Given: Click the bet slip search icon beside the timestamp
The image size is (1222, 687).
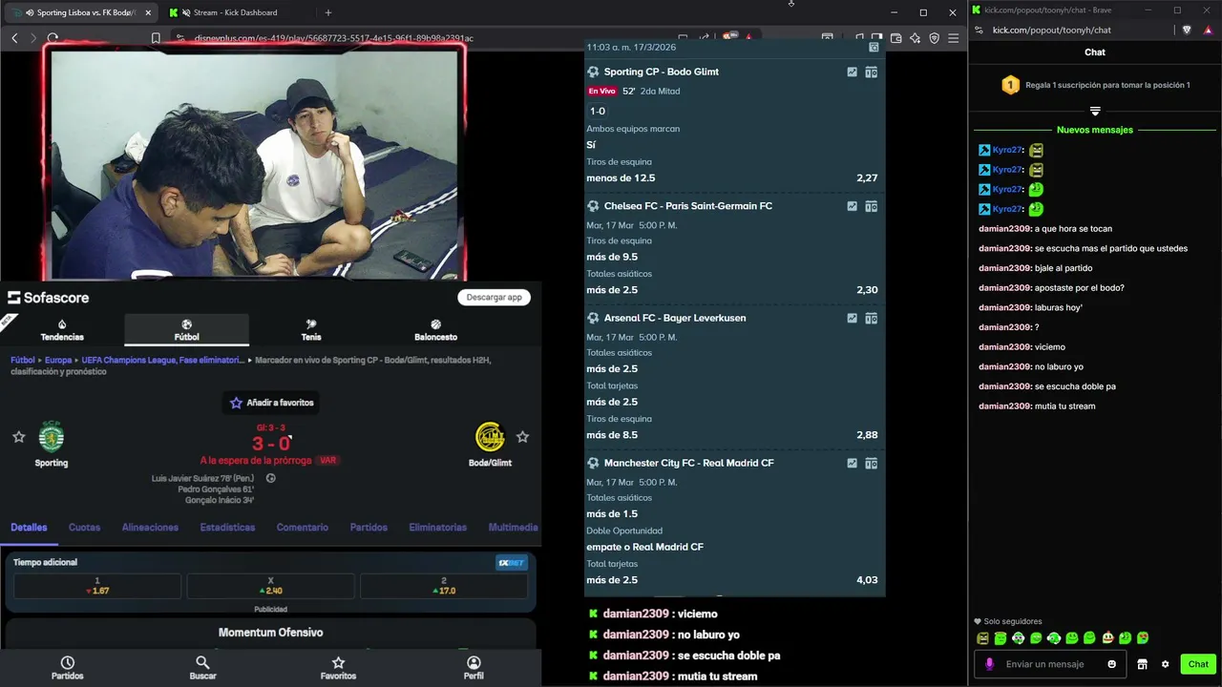Looking at the screenshot, I should click(x=874, y=47).
